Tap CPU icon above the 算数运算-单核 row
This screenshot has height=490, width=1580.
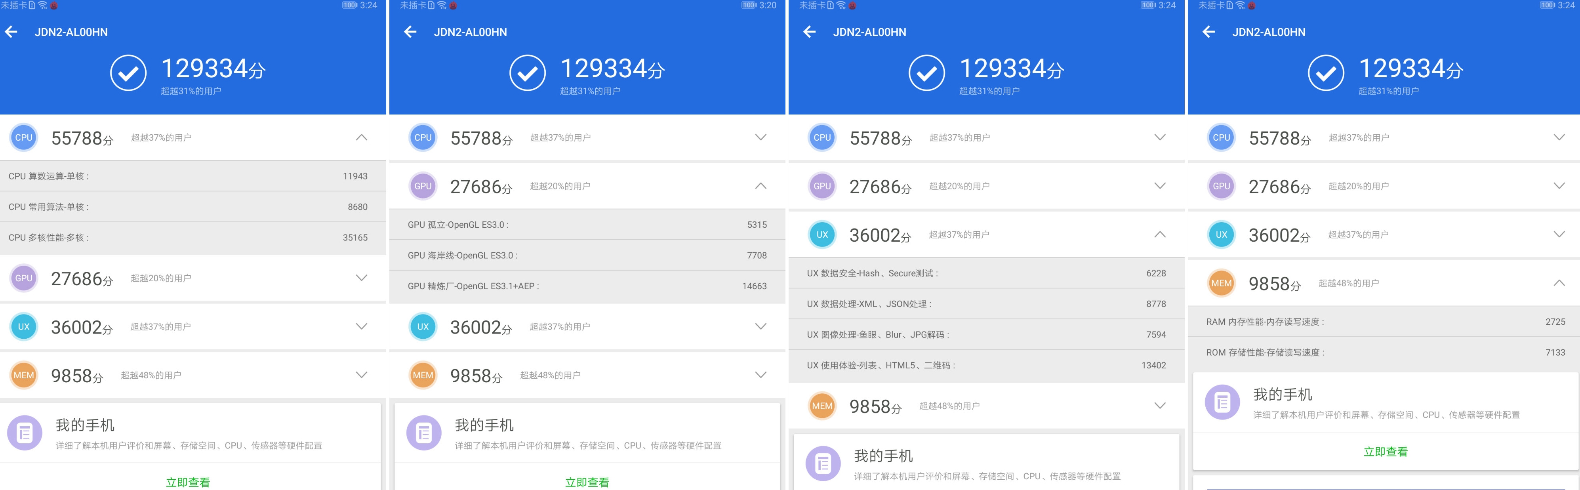tap(24, 137)
